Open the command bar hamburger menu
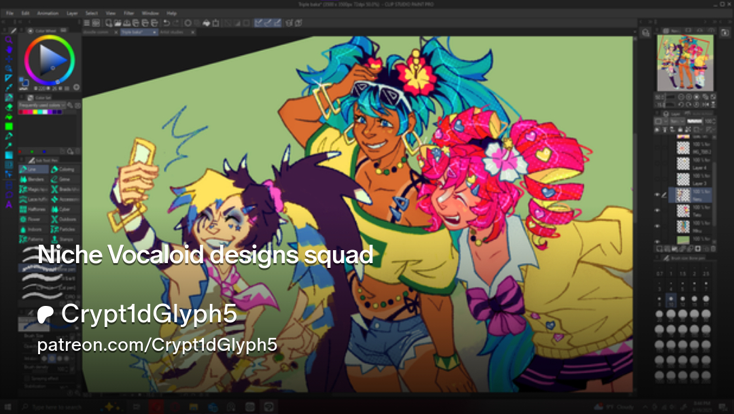Screen dimensions: 734x414 click(x=86, y=22)
